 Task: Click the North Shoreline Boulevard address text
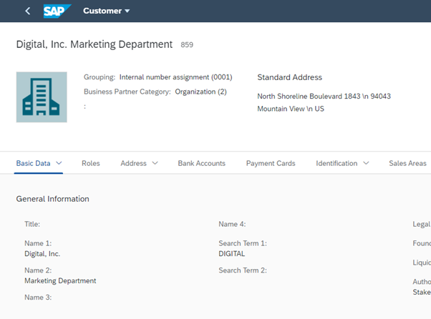pos(324,97)
